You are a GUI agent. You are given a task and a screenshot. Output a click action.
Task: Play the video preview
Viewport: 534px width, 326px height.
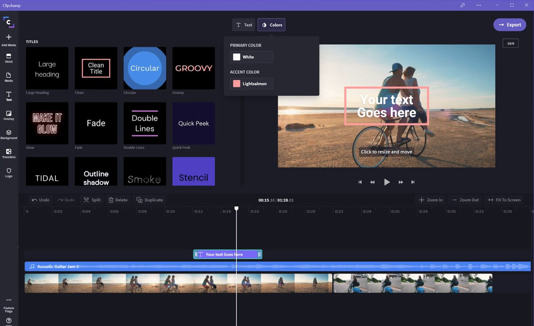point(386,182)
